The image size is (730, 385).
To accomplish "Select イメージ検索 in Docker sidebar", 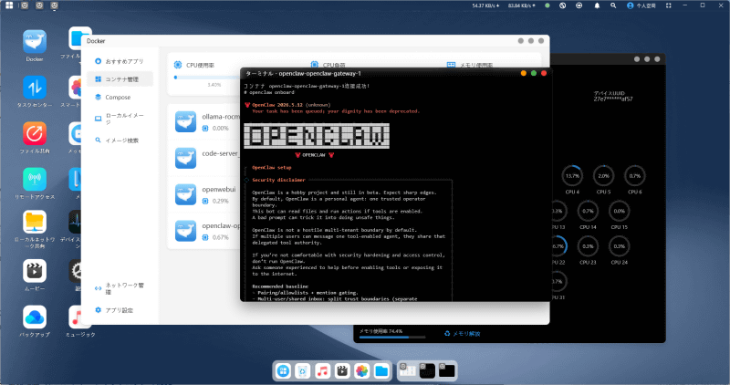I will point(120,140).
